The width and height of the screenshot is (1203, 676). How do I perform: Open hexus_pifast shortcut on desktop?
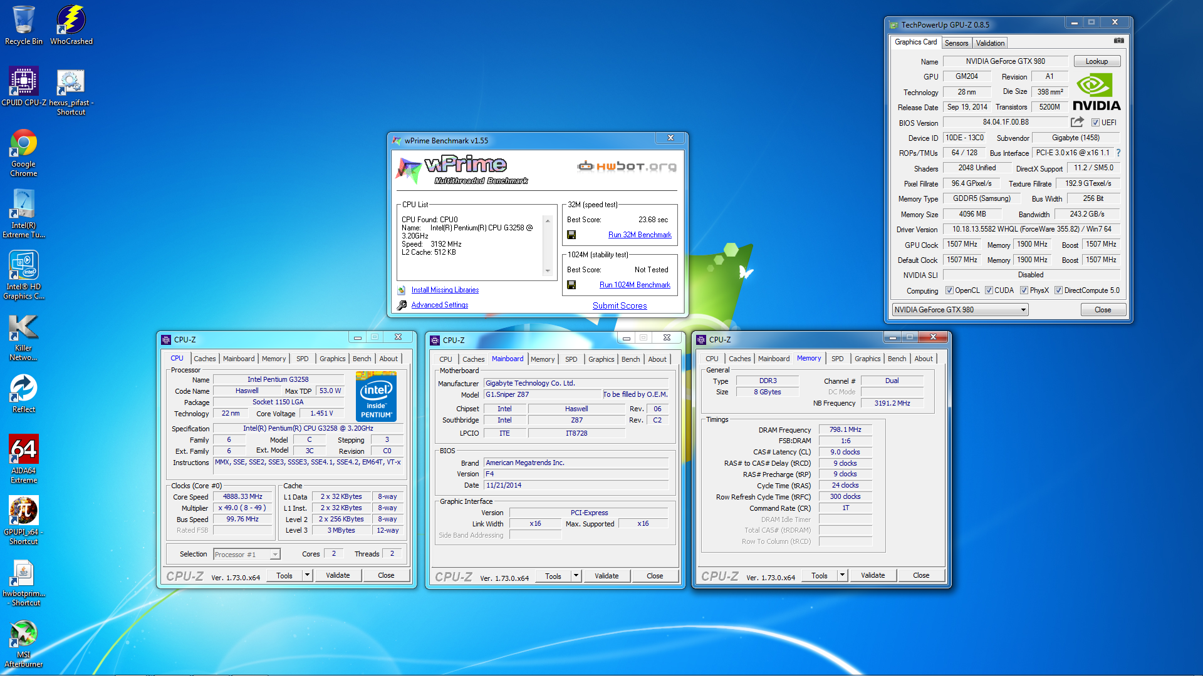[x=71, y=91]
